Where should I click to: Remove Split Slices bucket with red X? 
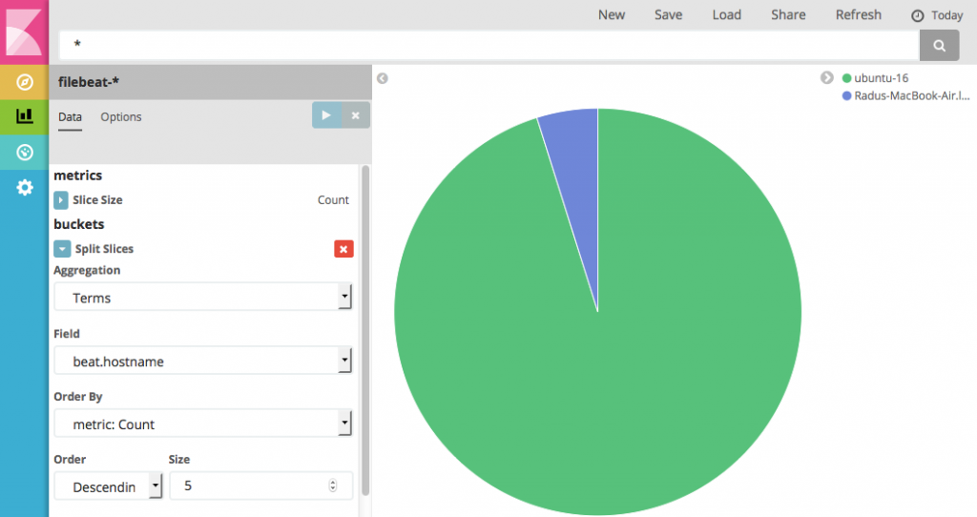tap(343, 249)
